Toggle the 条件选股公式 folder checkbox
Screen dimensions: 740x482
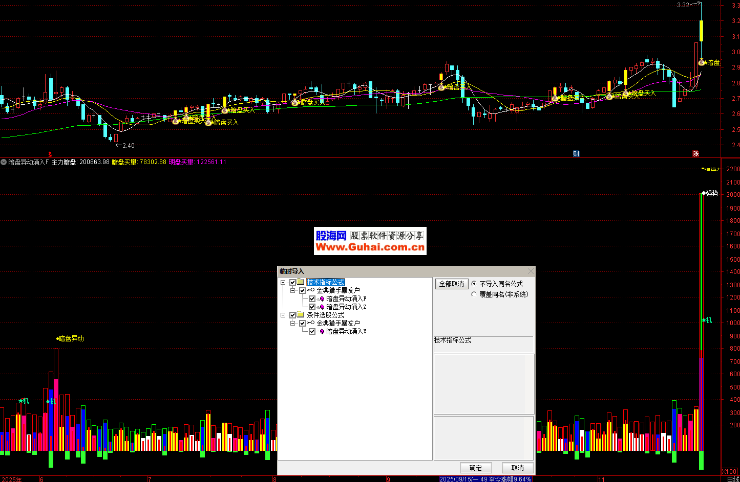pos(293,315)
